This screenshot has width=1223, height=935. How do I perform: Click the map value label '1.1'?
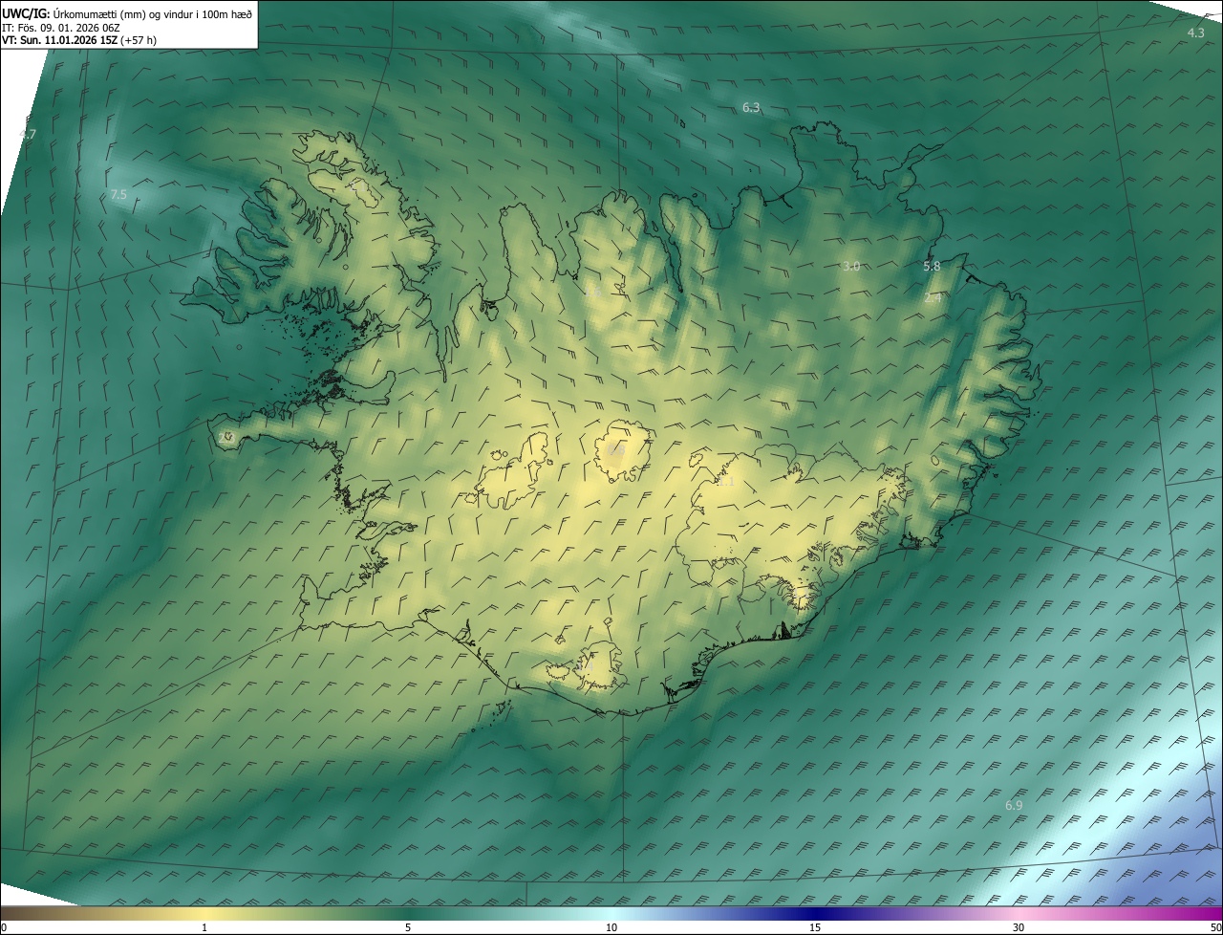pyautogui.click(x=725, y=482)
